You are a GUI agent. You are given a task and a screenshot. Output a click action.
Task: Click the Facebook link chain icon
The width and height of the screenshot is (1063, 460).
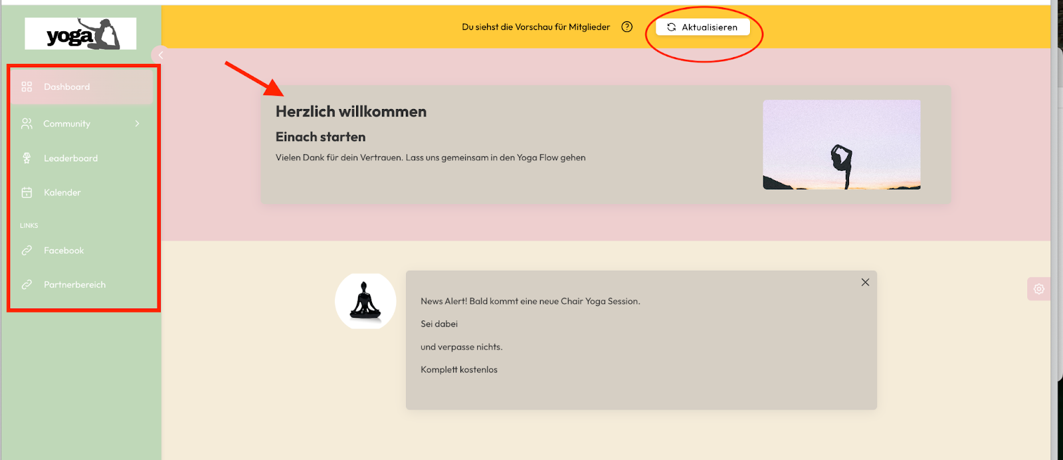(27, 251)
